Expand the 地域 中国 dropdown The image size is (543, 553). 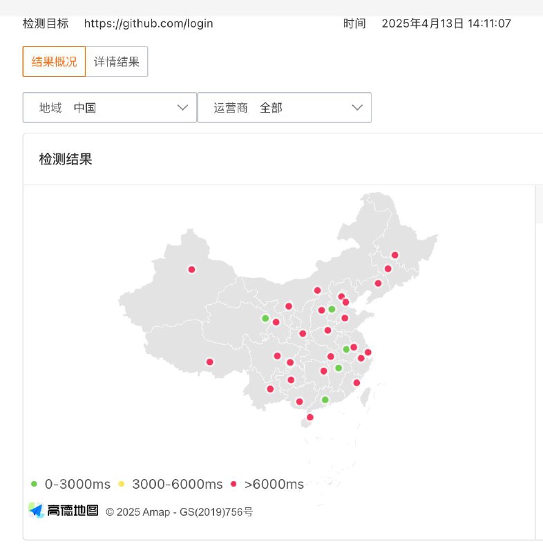tap(110, 108)
